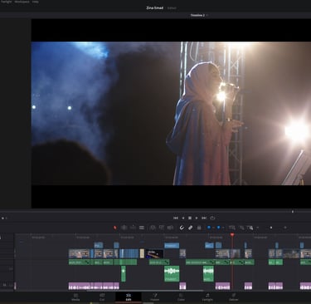Click the Overwrite clip toolbar icon
The width and height of the screenshot is (311, 304).
[162, 228]
